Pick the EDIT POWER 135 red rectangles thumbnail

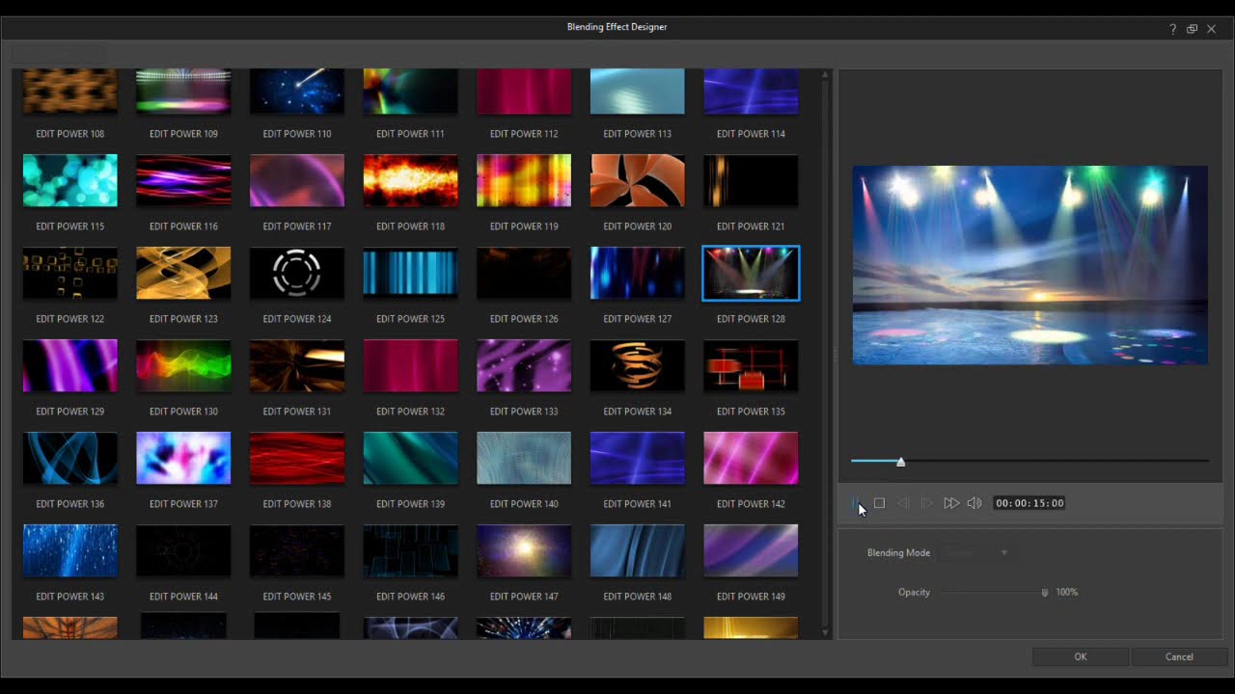coord(751,365)
